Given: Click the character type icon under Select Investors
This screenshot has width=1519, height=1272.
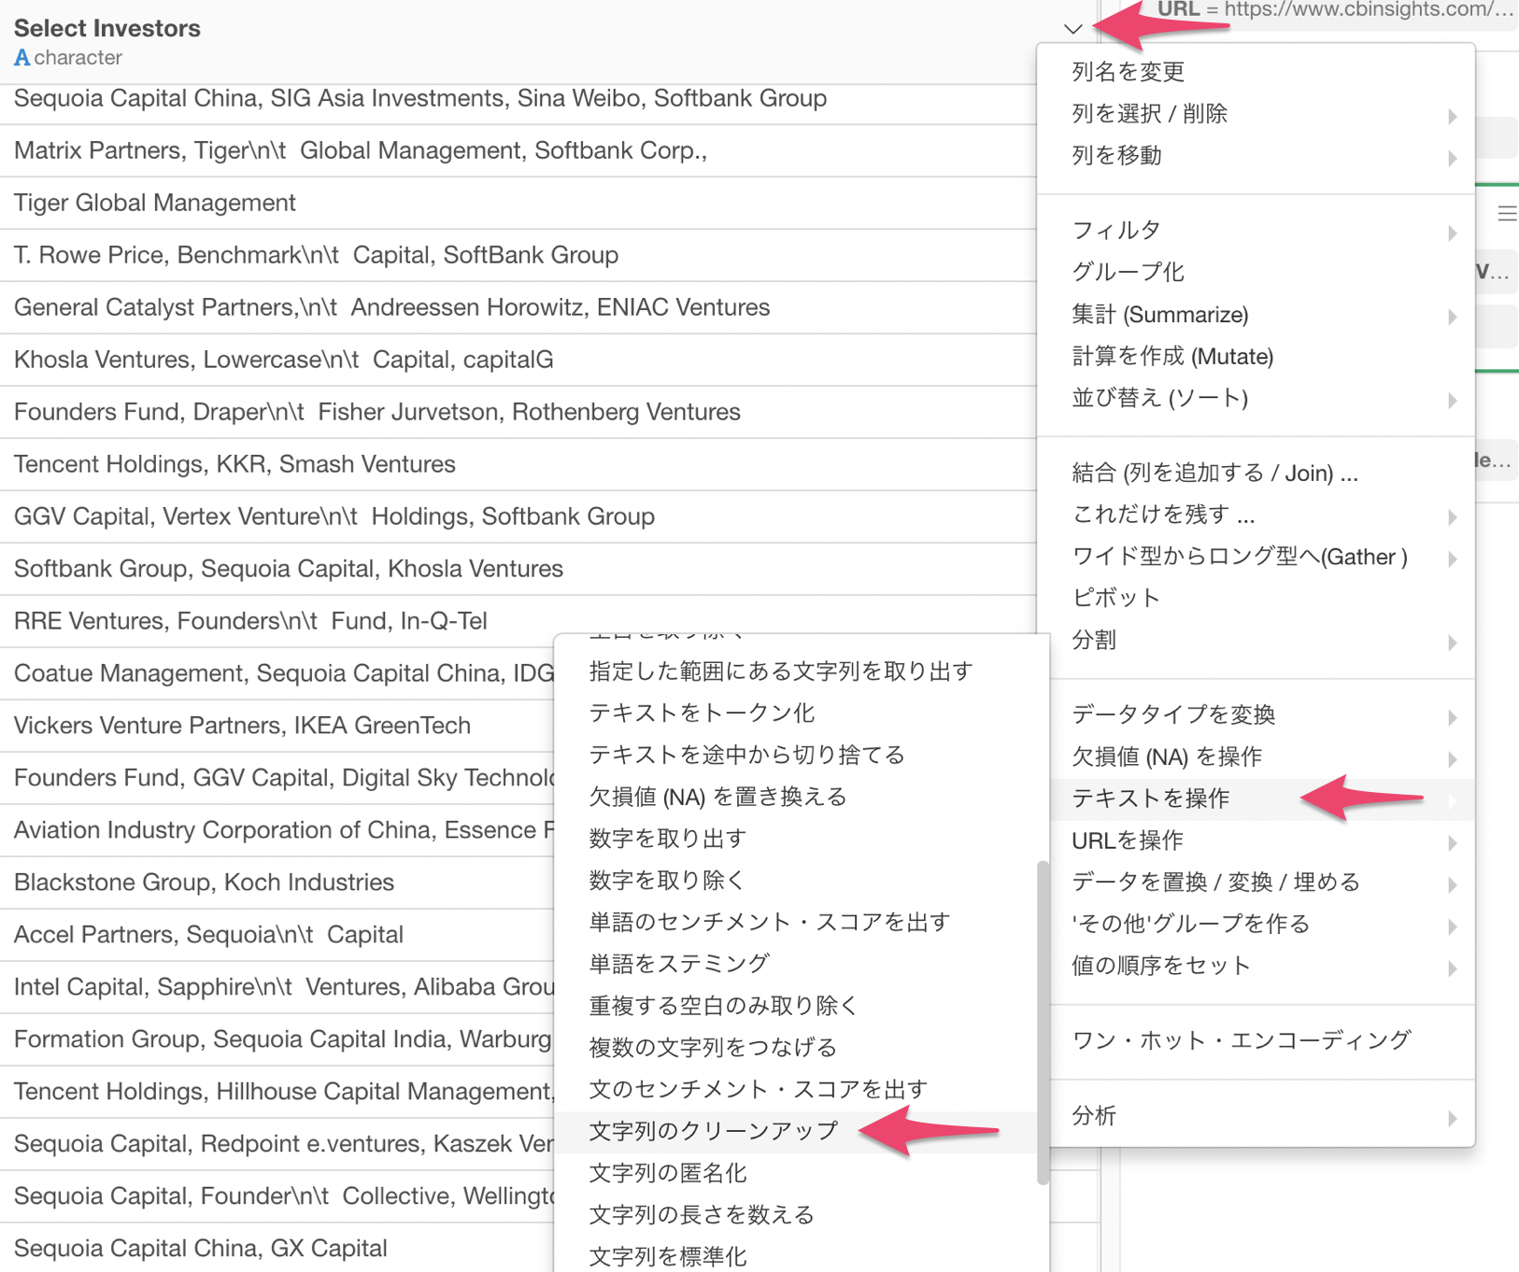Looking at the screenshot, I should click(21, 58).
